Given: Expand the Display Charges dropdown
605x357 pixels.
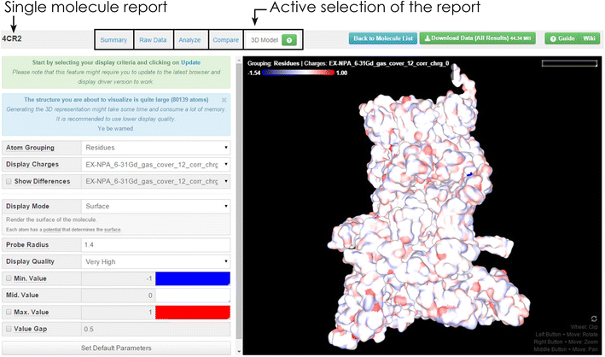Looking at the screenshot, I should (154, 164).
